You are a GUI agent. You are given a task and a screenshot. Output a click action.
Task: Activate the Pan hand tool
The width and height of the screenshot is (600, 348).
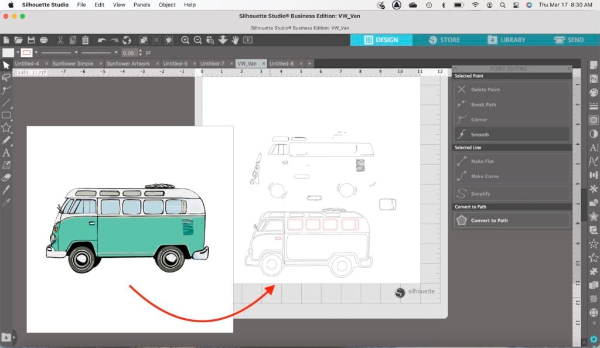[236, 40]
